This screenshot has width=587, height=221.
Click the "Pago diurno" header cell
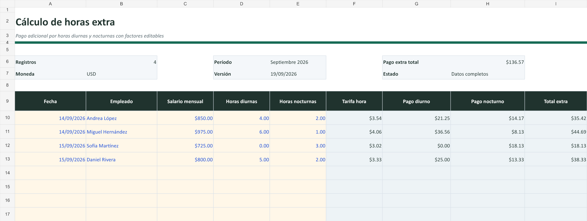point(417,101)
